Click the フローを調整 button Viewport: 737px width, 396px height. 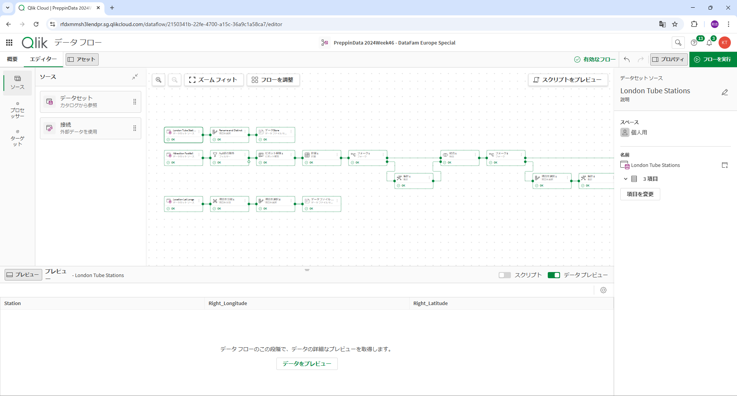tap(273, 80)
